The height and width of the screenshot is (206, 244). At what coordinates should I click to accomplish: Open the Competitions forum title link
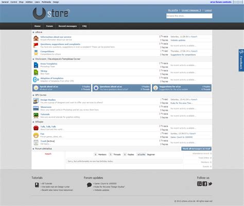tap(47, 52)
